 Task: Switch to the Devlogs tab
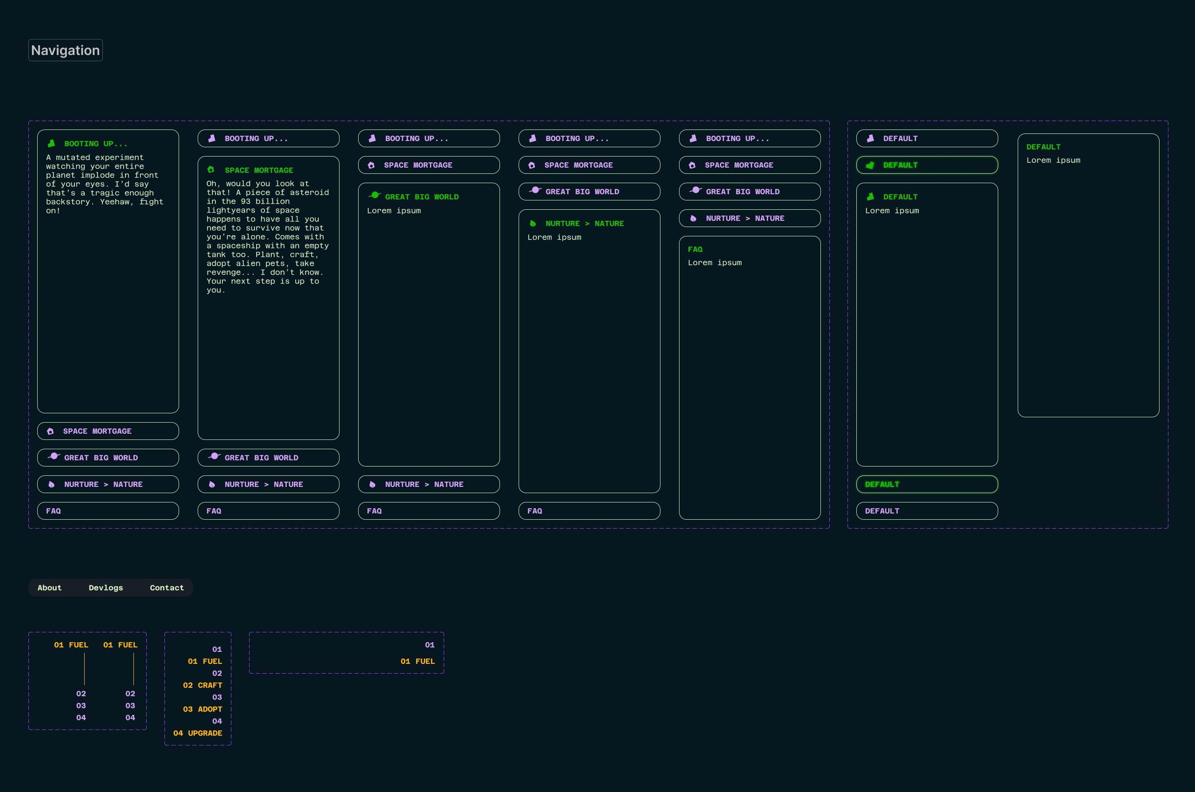pyautogui.click(x=105, y=588)
